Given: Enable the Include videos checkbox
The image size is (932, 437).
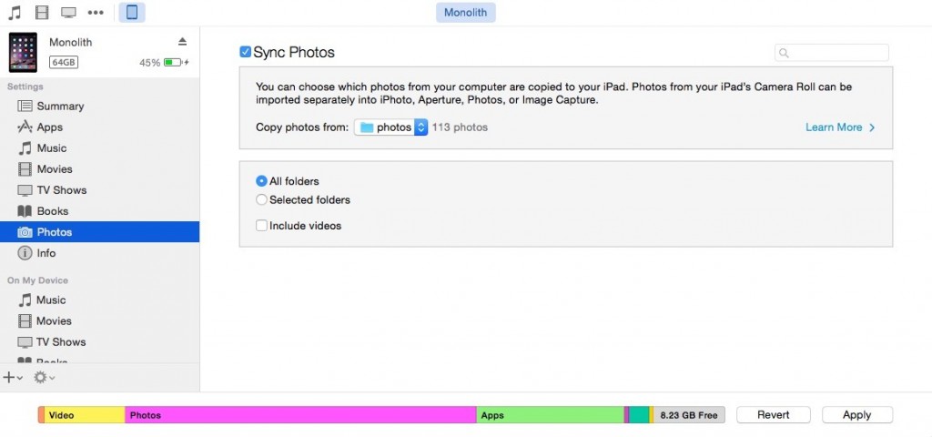Looking at the screenshot, I should (262, 226).
